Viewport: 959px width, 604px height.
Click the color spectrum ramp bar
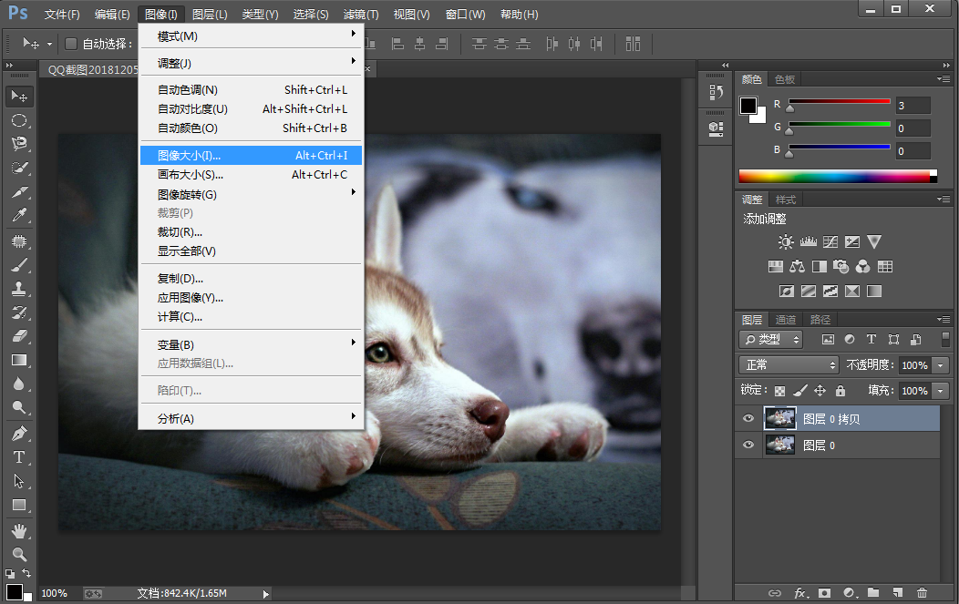[x=833, y=176]
